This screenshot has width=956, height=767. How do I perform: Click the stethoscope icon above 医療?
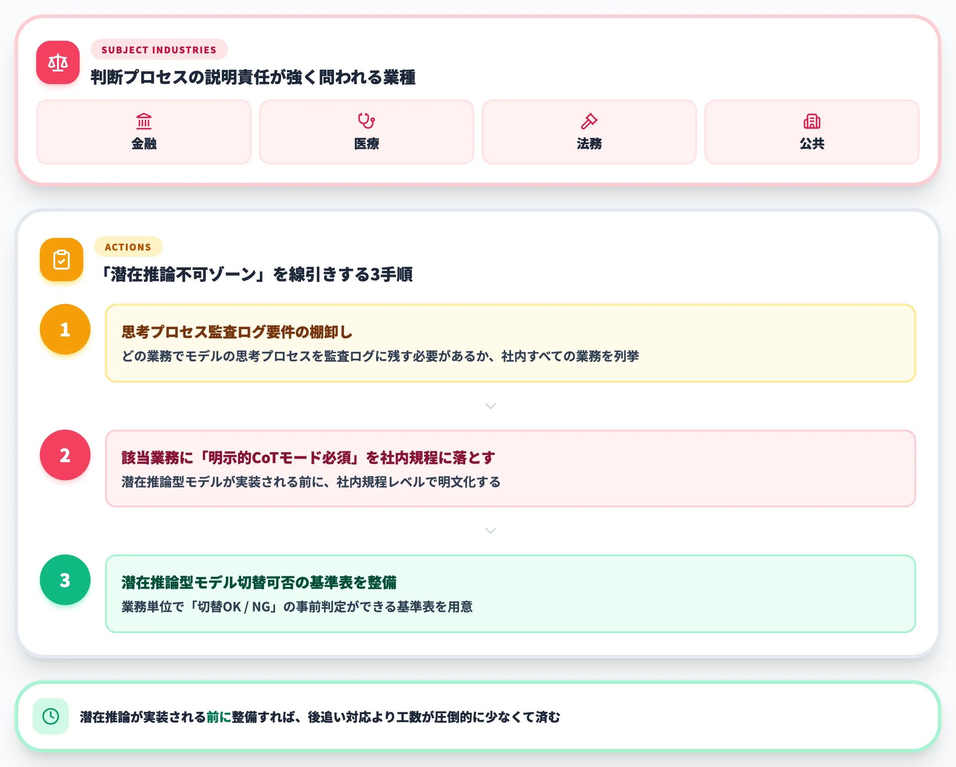click(367, 121)
